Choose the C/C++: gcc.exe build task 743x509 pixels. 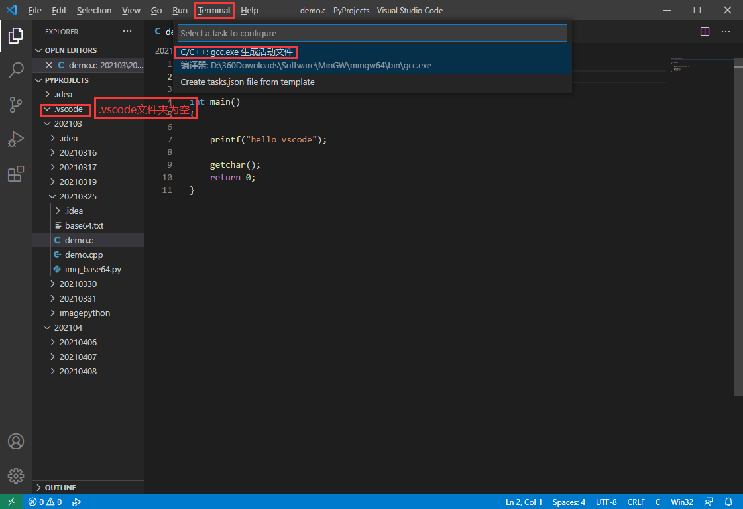[372, 59]
